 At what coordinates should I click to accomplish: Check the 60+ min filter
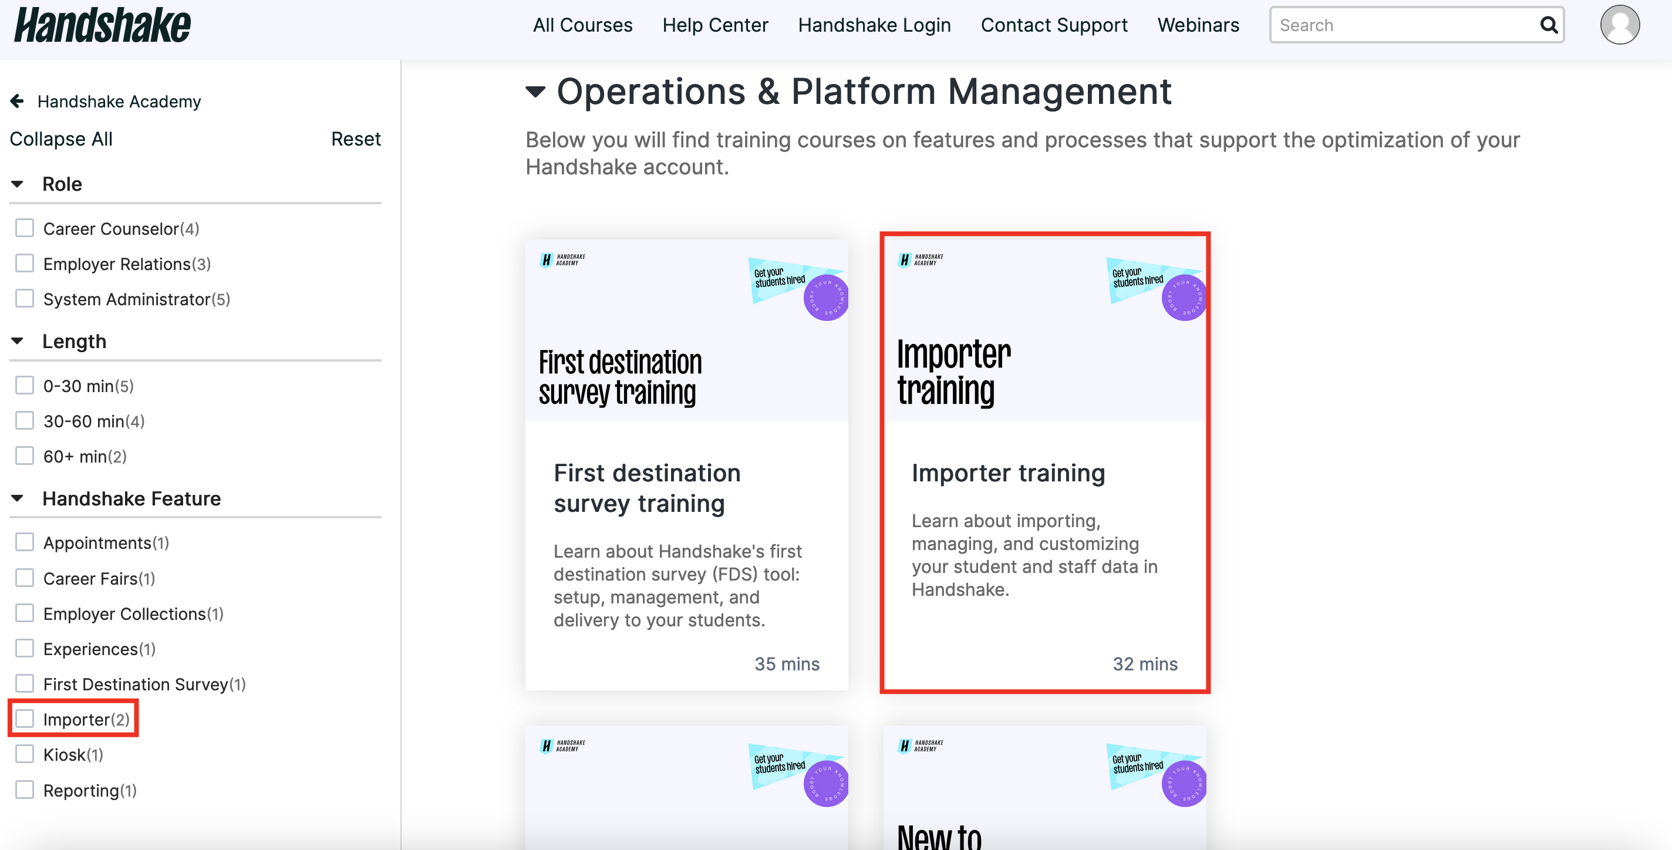[25, 456]
